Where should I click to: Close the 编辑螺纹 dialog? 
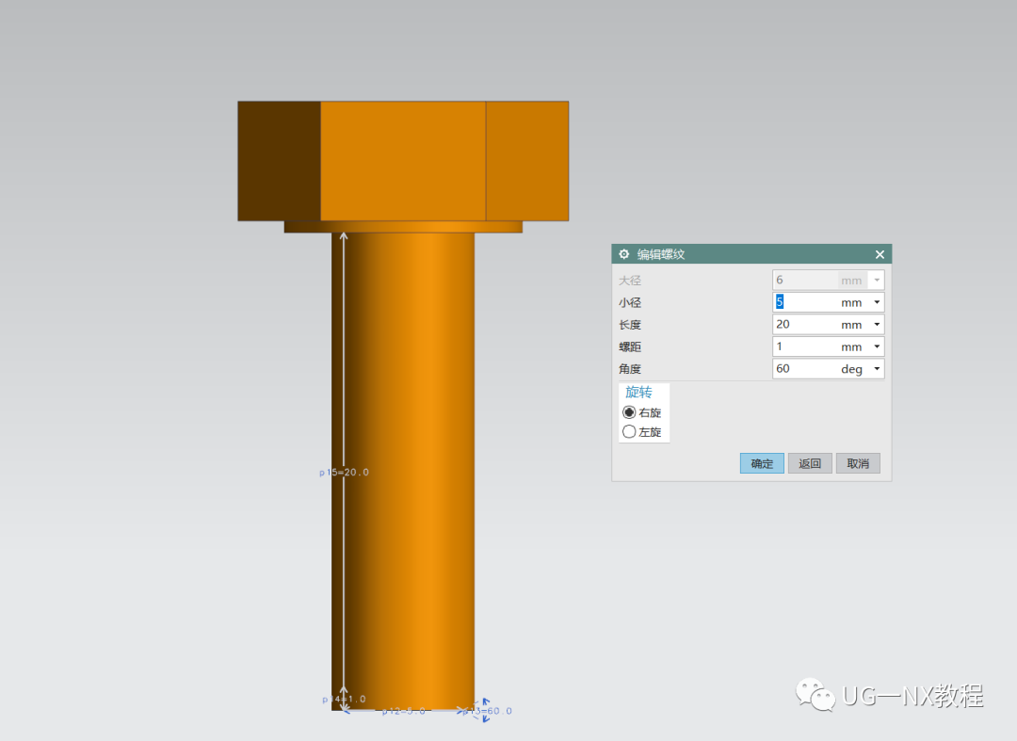click(880, 254)
